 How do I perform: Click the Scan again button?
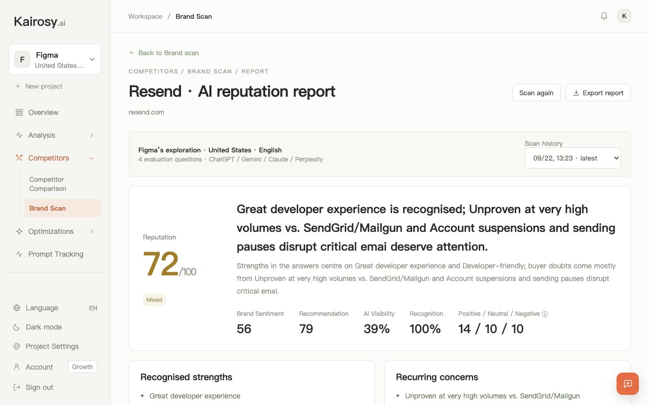(536, 93)
